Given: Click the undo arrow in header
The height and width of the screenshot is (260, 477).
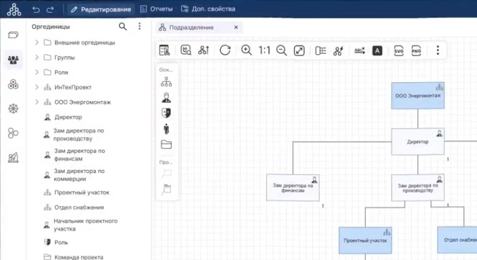Looking at the screenshot, I should coord(36,9).
